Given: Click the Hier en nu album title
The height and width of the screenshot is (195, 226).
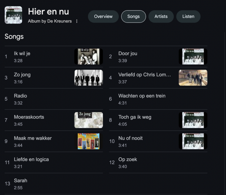Looking at the screenshot, I should pos(48,12).
